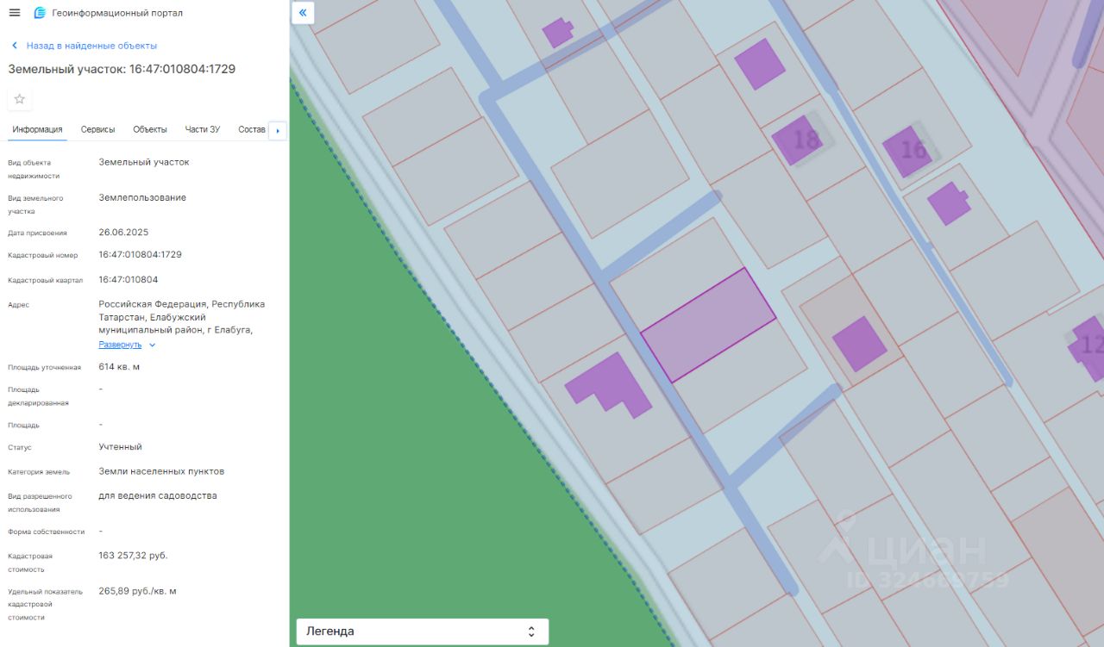Click the portal title Геоинформационный портал
The height and width of the screenshot is (647, 1104).
(117, 13)
